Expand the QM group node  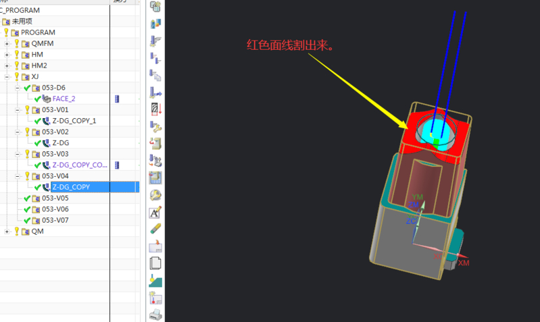[x=7, y=232]
